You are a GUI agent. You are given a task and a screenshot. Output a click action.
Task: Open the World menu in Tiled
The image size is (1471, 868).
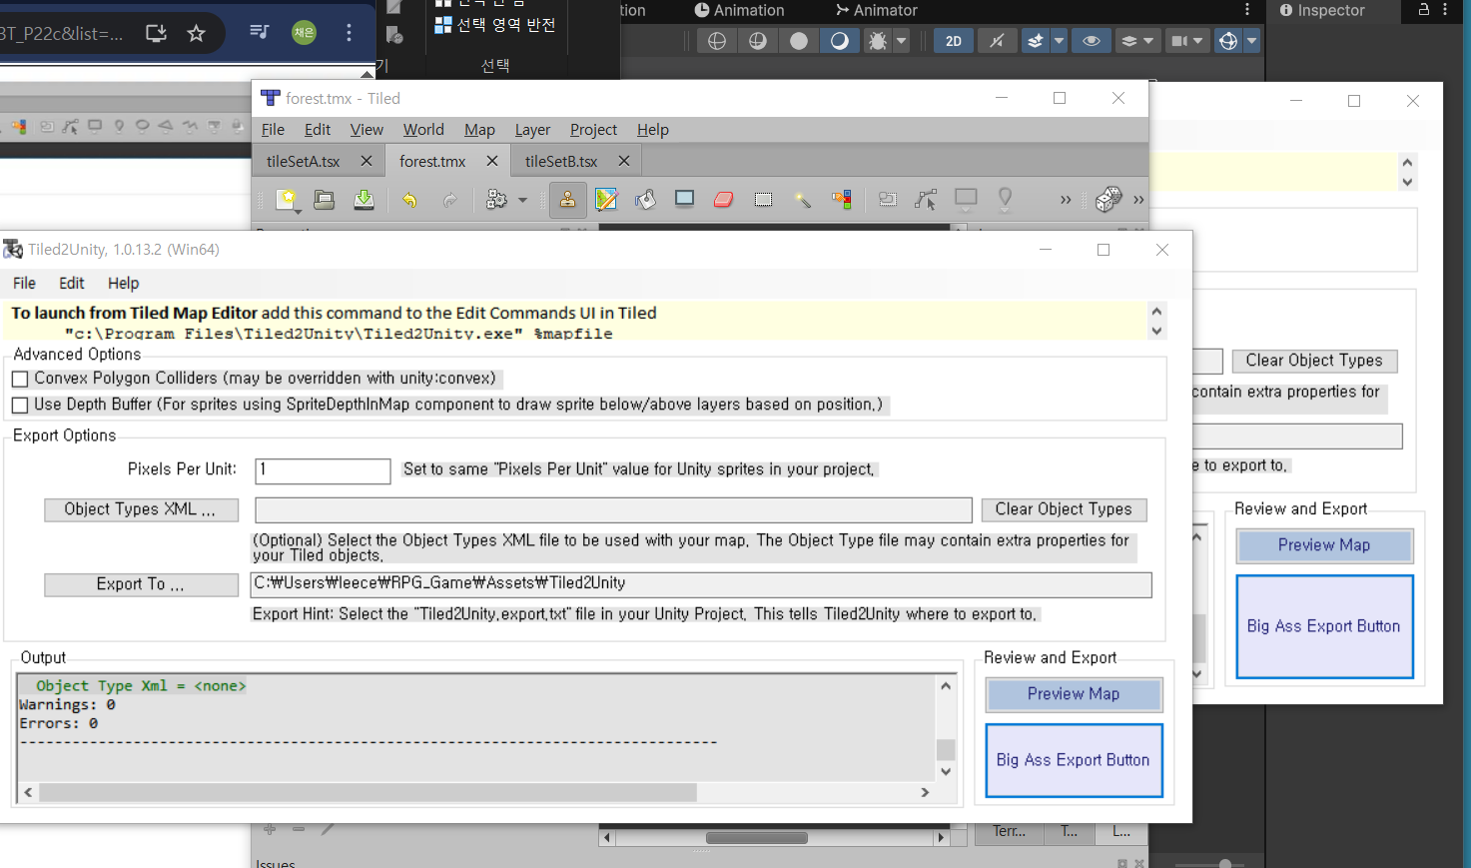423,130
